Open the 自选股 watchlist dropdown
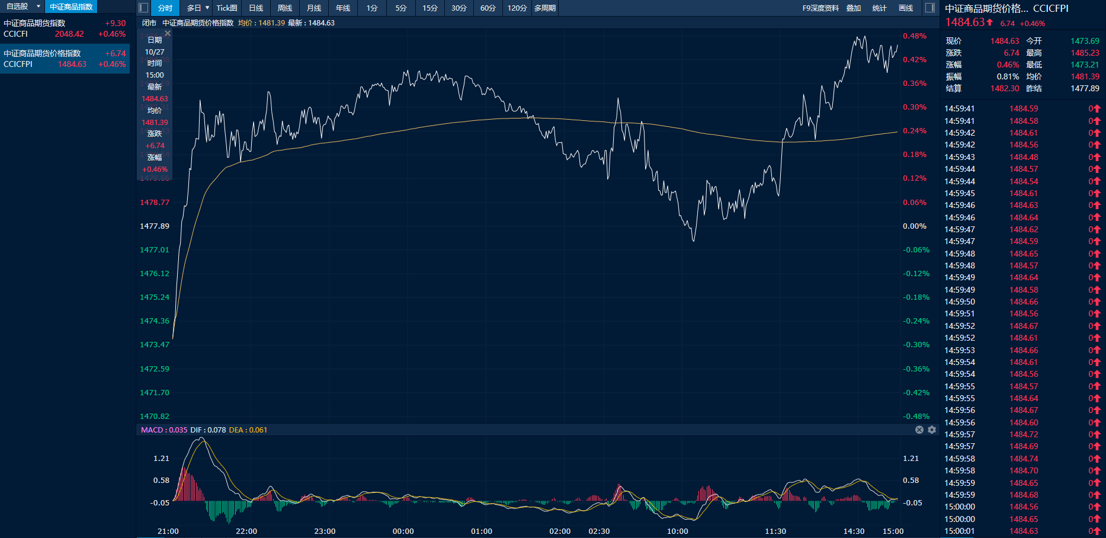This screenshot has width=1106, height=538. [x=39, y=7]
